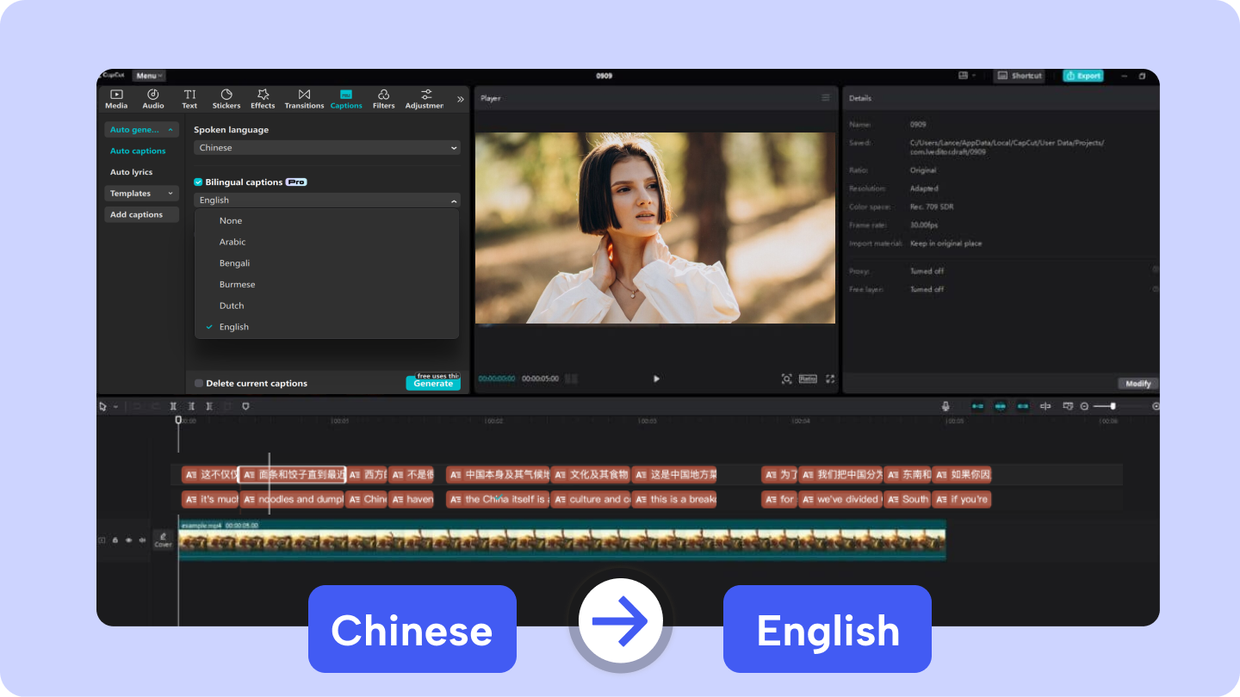1240x697 pixels.
Task: Open the Spoken language Chinese dropdown
Action: (327, 148)
